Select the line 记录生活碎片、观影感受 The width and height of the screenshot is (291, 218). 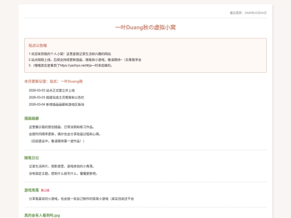click(x=61, y=166)
